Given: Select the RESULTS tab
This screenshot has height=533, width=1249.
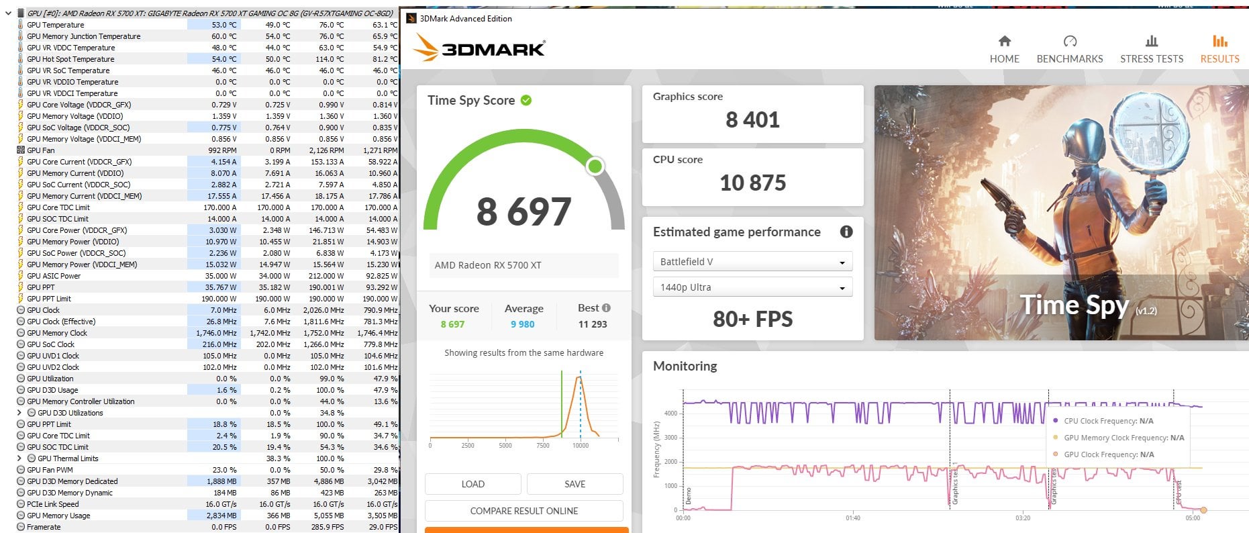Looking at the screenshot, I should click(1219, 50).
